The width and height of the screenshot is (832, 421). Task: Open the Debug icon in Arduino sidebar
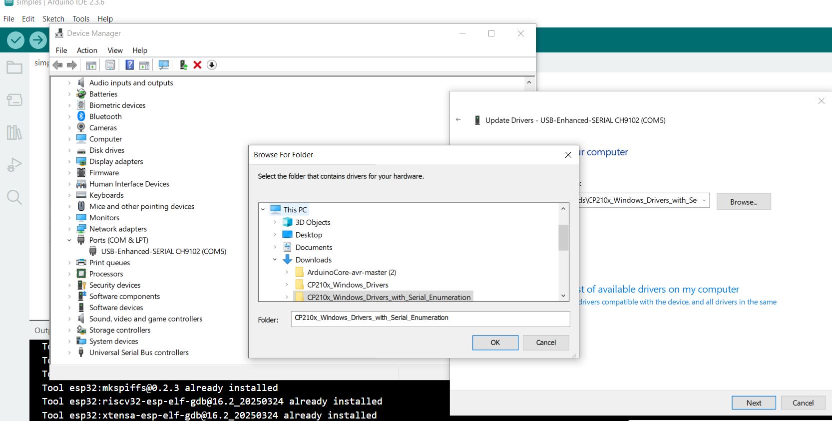pyautogui.click(x=14, y=165)
